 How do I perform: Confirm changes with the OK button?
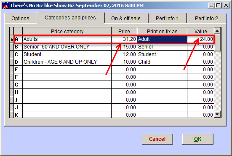(197, 139)
